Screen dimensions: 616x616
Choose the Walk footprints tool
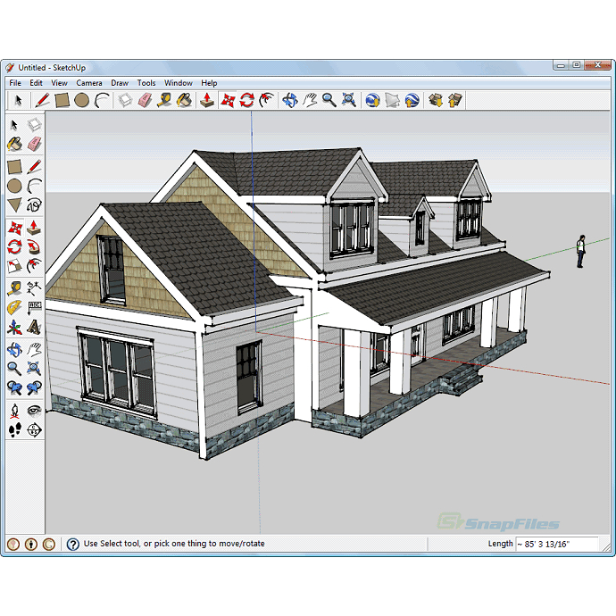(x=14, y=429)
